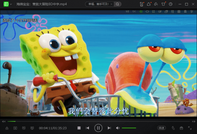Go to the previous video
The image size is (197, 134).
(87, 128)
